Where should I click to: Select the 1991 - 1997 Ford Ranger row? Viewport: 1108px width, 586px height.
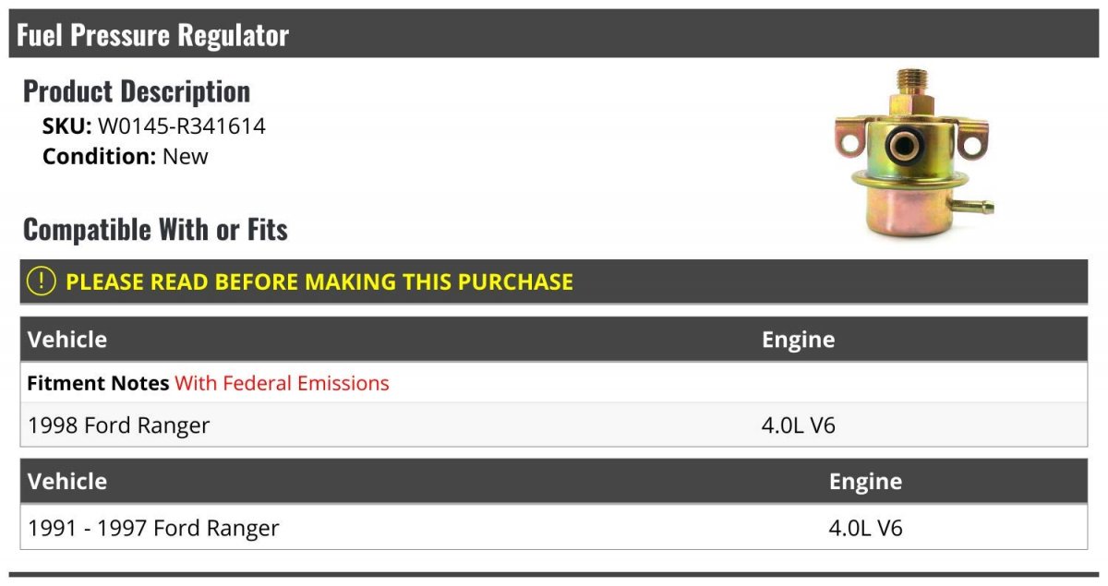[554, 528]
